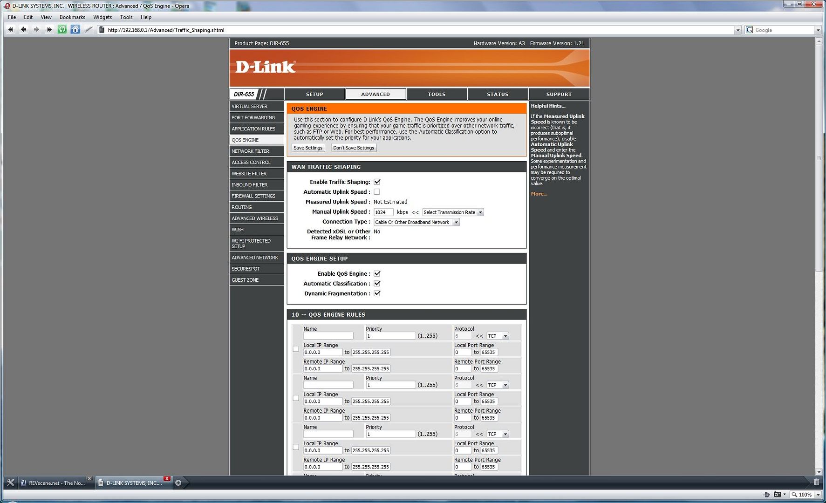
Task: Switch to the SETUP tab
Action: 314,94
